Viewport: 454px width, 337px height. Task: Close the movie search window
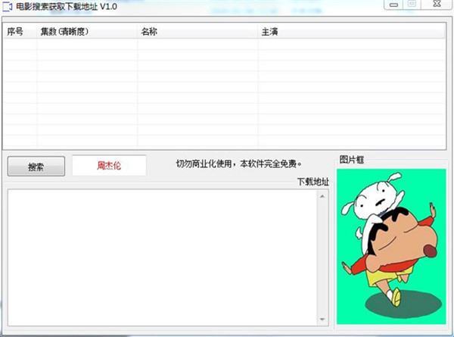coord(437,4)
